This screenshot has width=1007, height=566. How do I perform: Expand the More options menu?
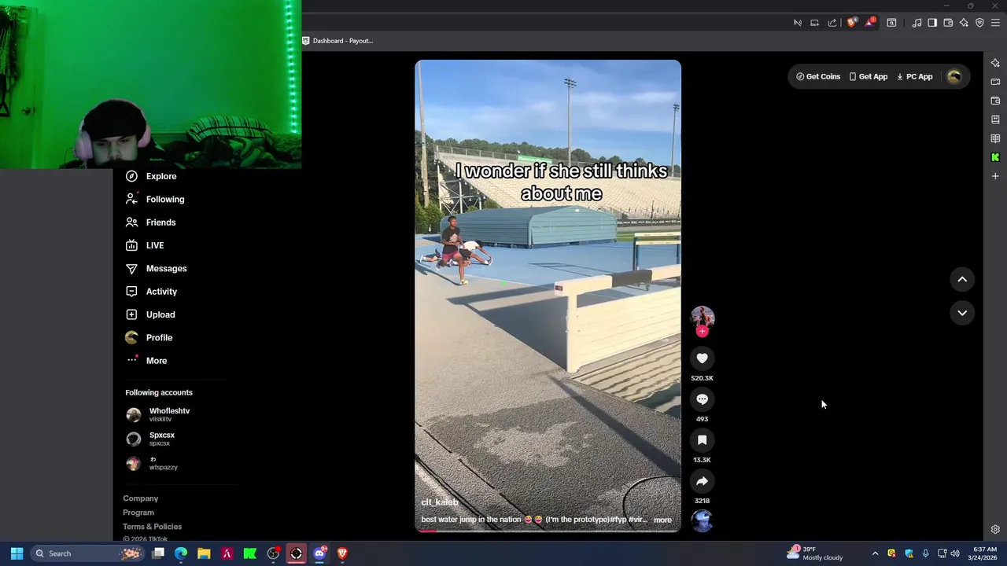point(146,360)
